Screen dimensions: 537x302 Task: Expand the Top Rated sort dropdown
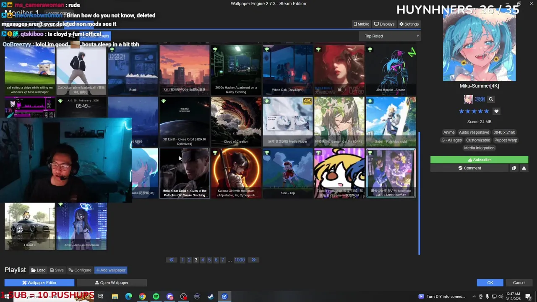(x=390, y=36)
